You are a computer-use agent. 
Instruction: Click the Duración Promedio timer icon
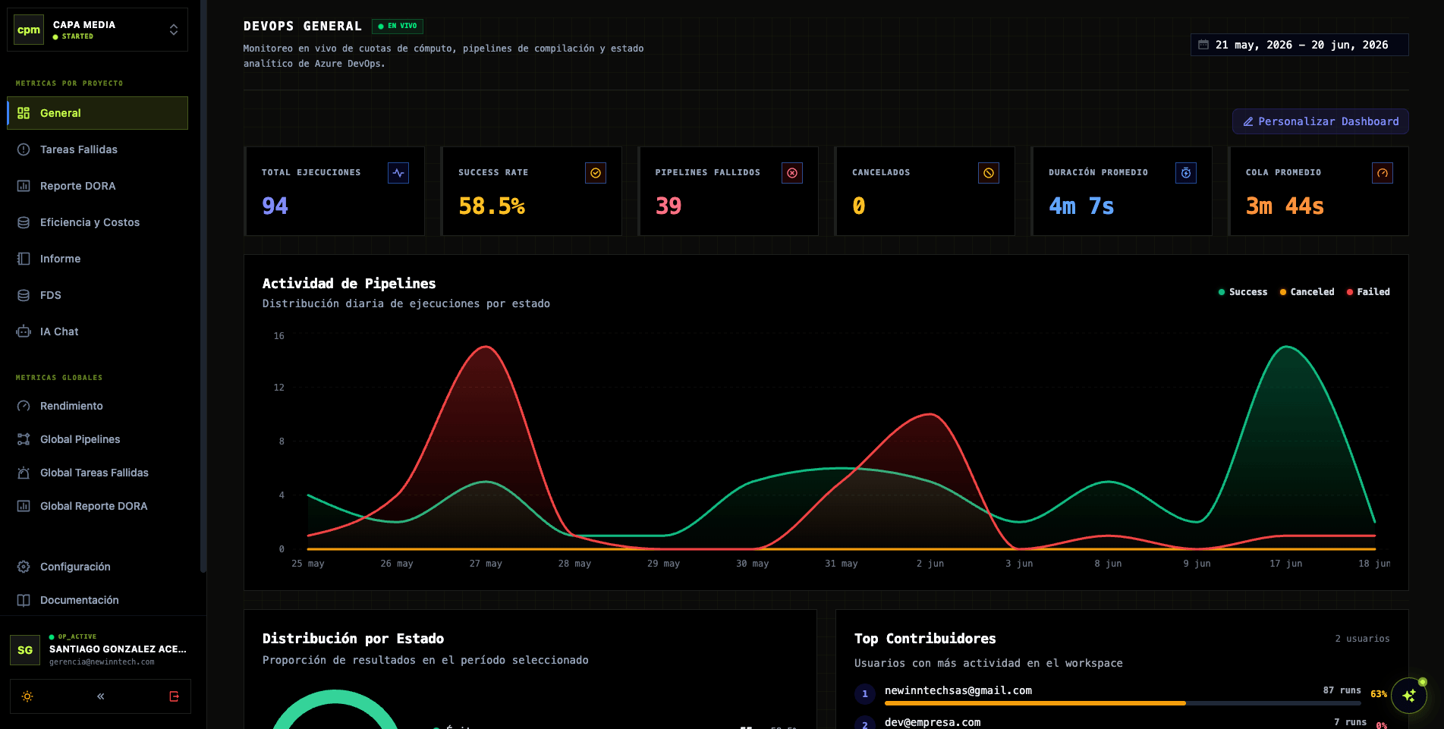[1186, 173]
